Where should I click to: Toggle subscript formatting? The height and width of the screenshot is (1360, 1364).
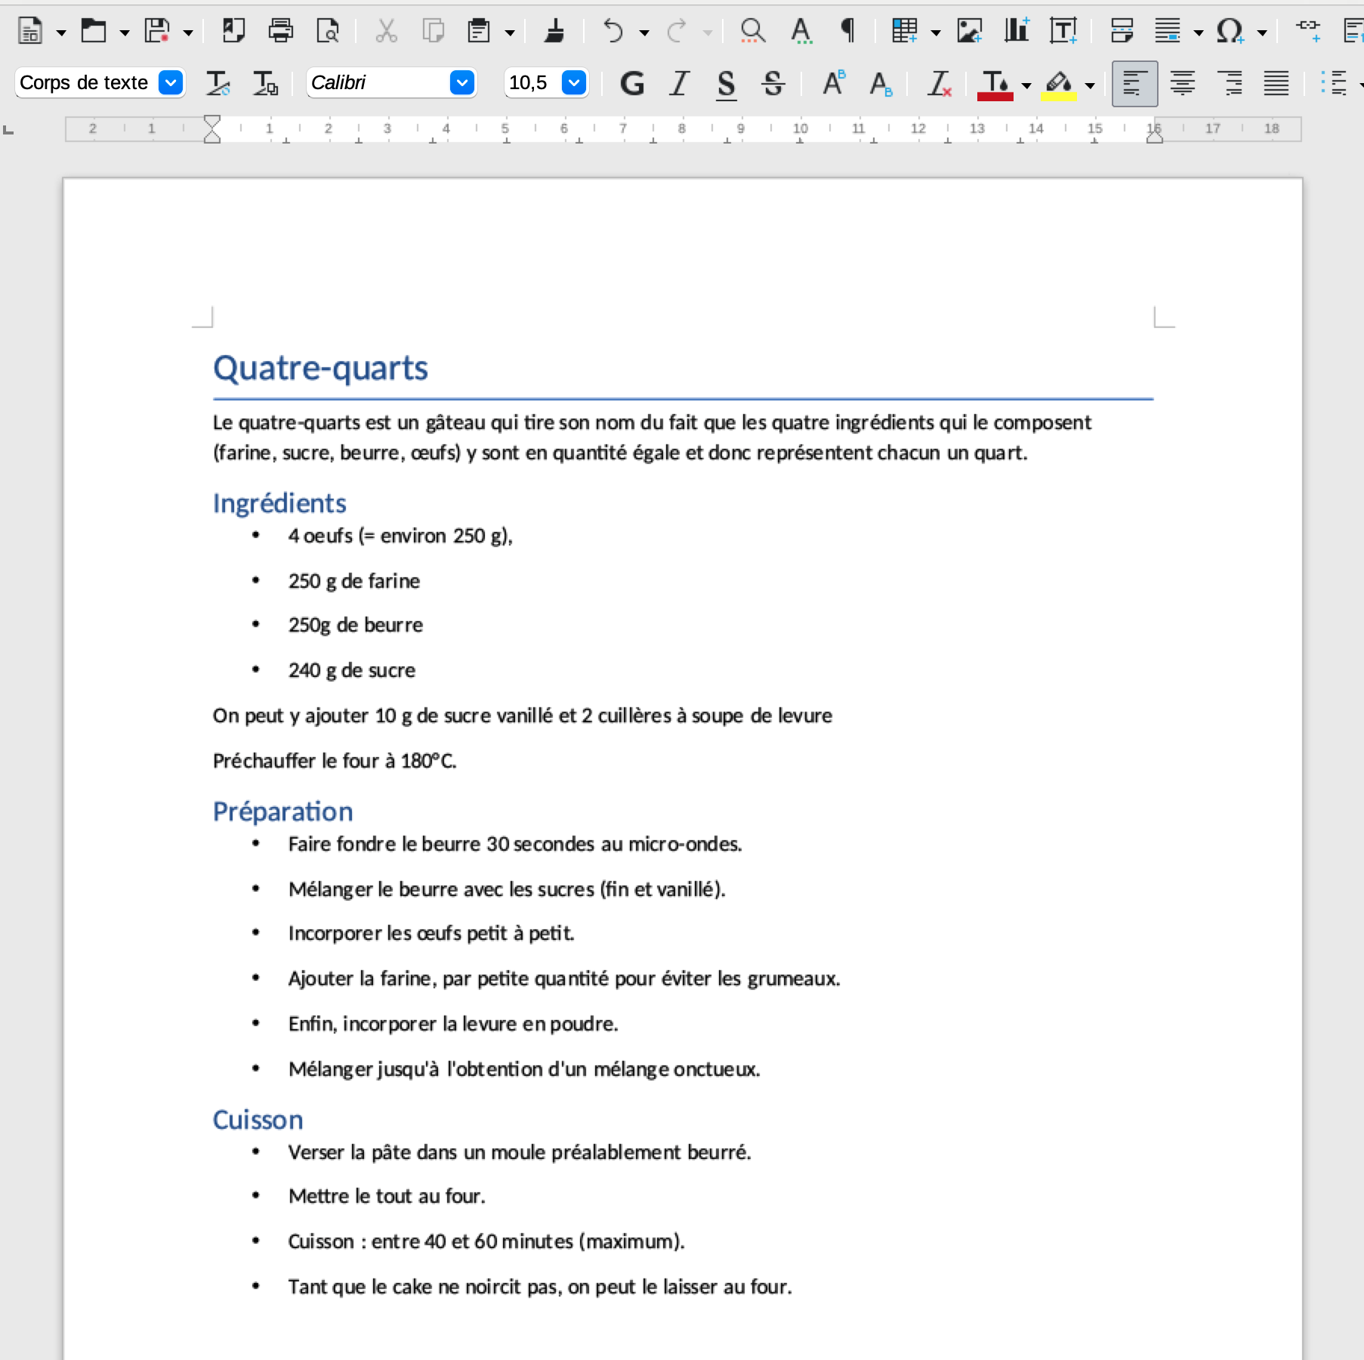pos(881,83)
